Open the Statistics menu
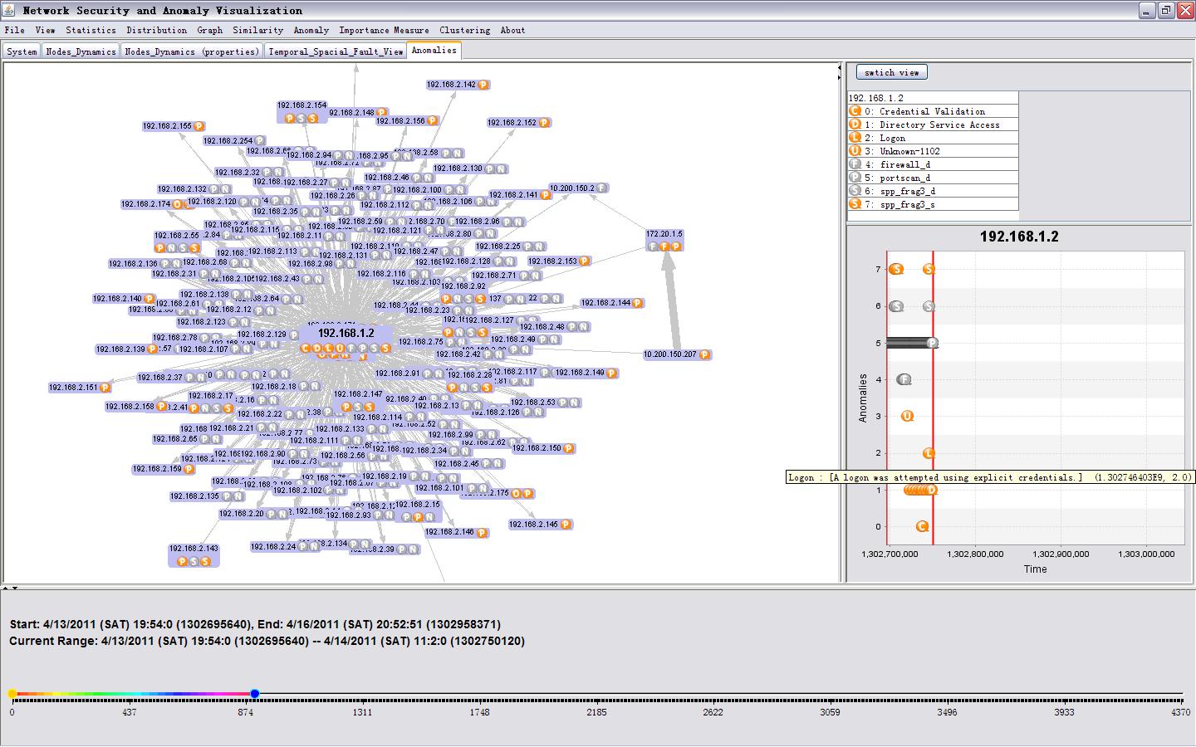Image resolution: width=1196 pixels, height=747 pixels. 91,30
